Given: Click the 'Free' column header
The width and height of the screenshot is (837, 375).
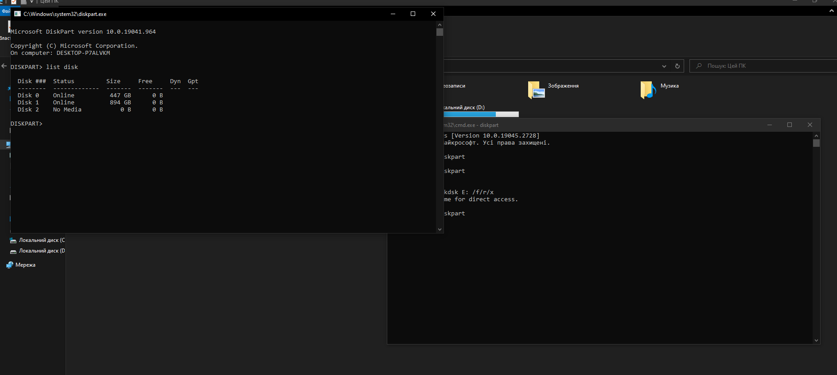Looking at the screenshot, I should click(145, 81).
